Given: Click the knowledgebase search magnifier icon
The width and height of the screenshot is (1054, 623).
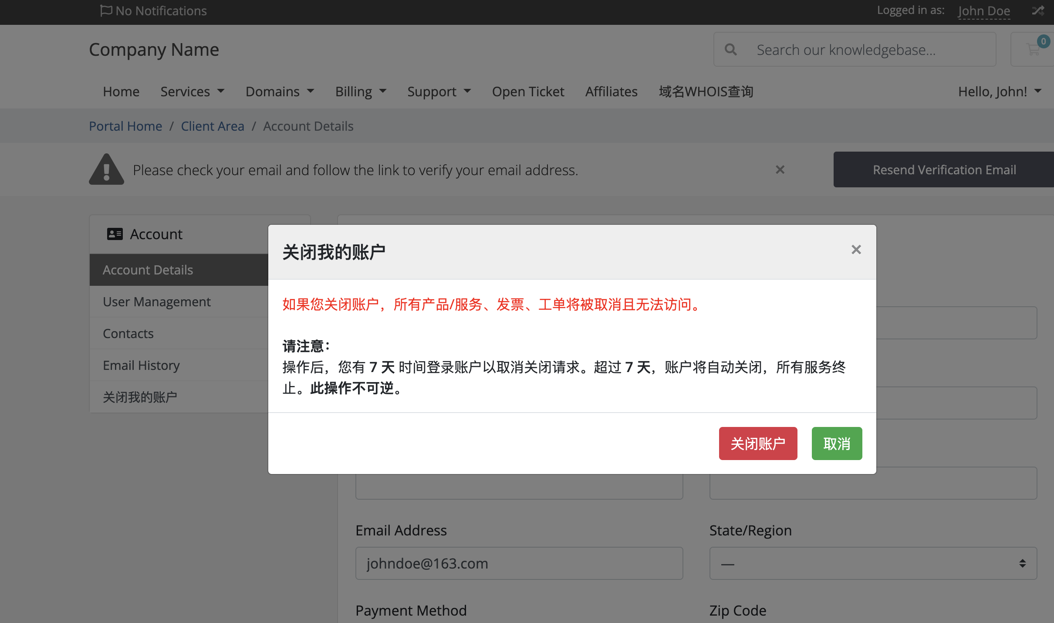Looking at the screenshot, I should [x=730, y=50].
